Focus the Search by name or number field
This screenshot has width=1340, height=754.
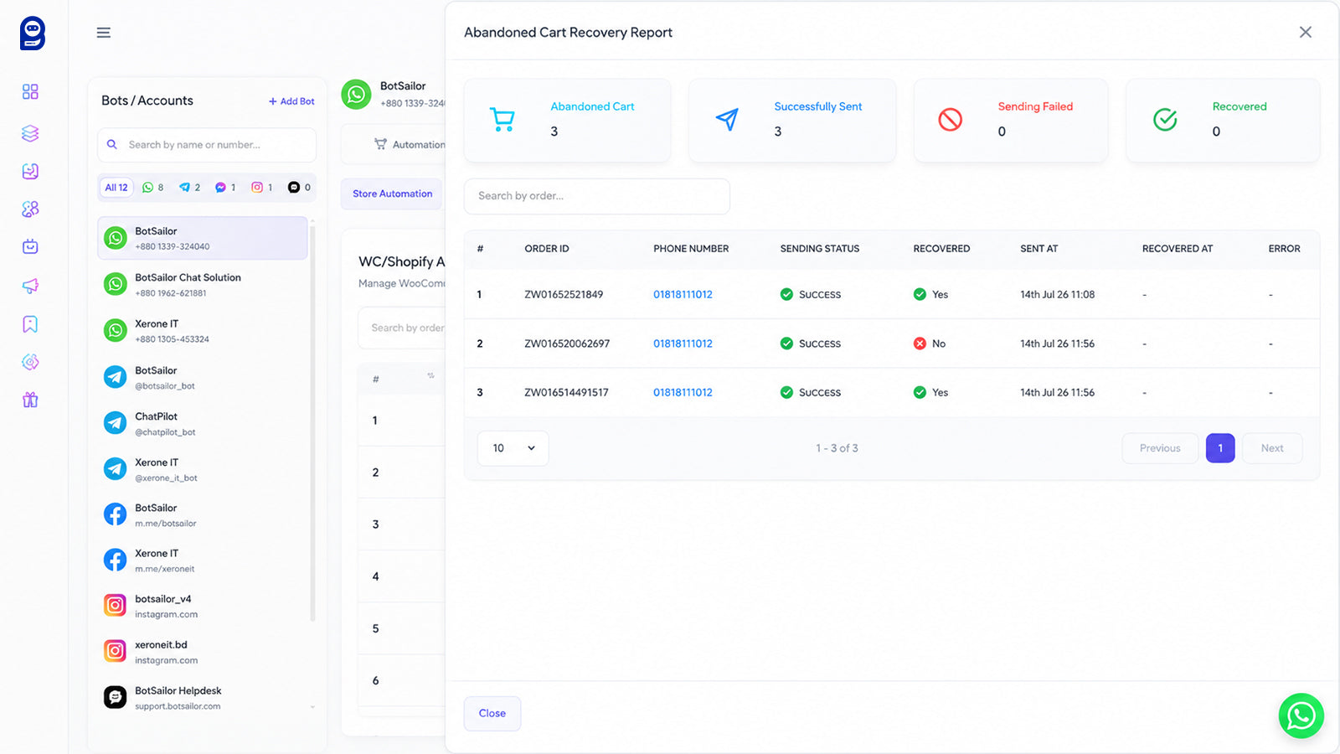point(207,145)
